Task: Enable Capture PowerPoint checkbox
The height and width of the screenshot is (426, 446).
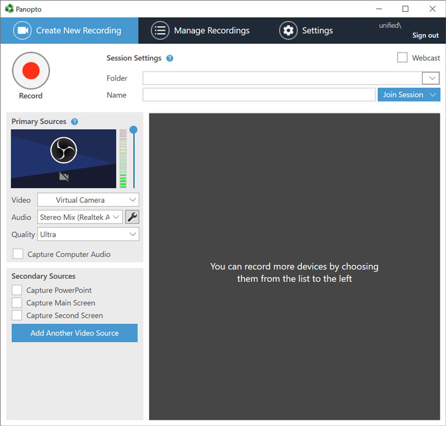Action: coord(17,290)
